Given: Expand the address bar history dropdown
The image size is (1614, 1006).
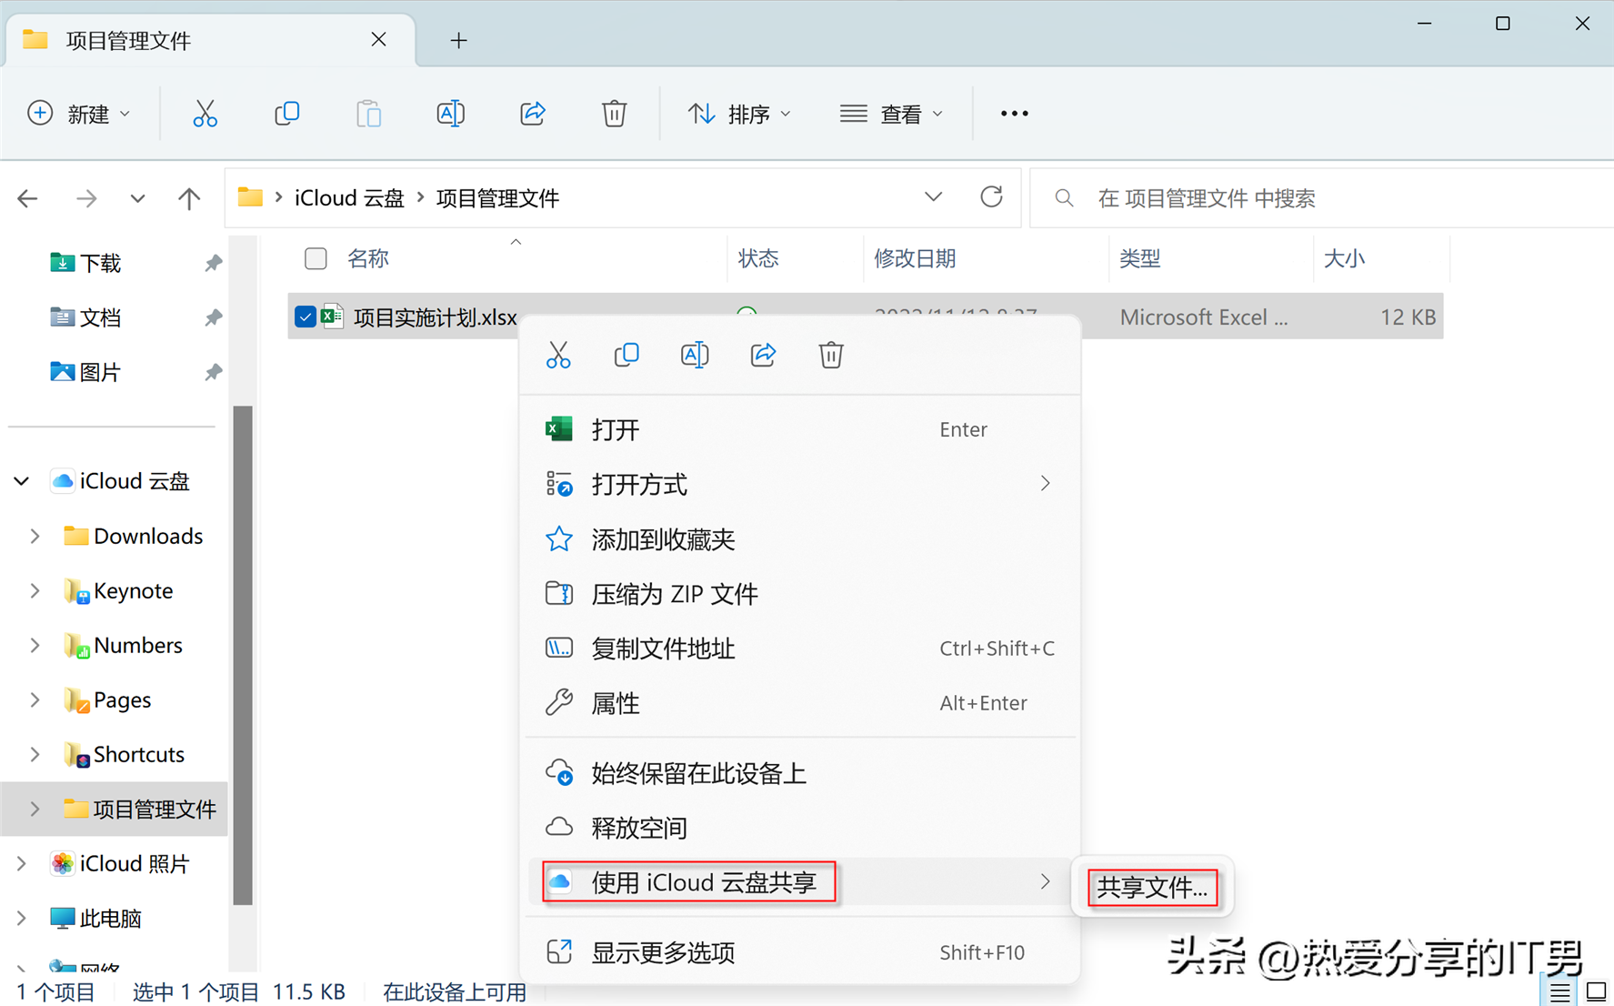Looking at the screenshot, I should [x=933, y=197].
